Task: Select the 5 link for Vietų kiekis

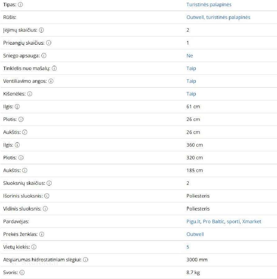Action: pos(188,247)
